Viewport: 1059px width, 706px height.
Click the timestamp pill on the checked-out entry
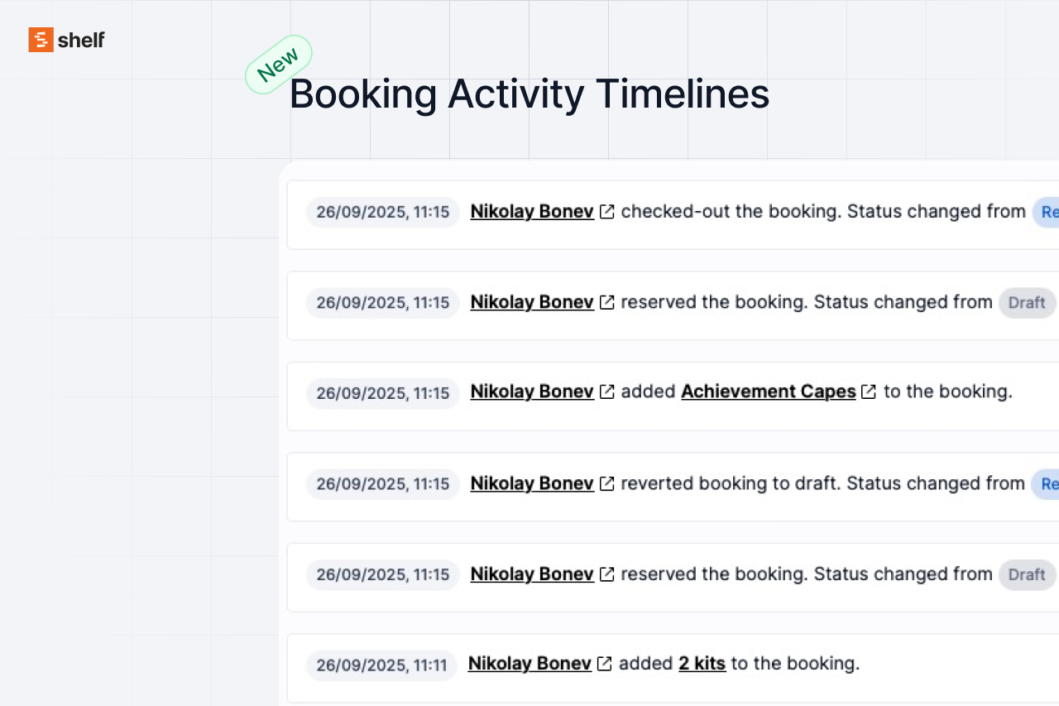coord(382,212)
